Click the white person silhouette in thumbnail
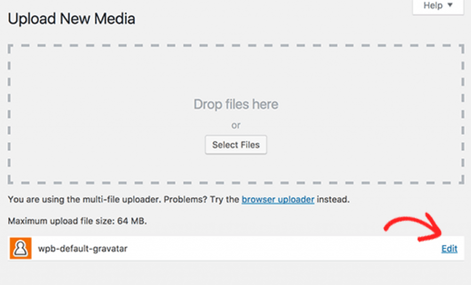This screenshot has height=285, width=471. click(x=20, y=248)
